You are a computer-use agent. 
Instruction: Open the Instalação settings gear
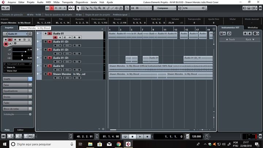point(30,114)
